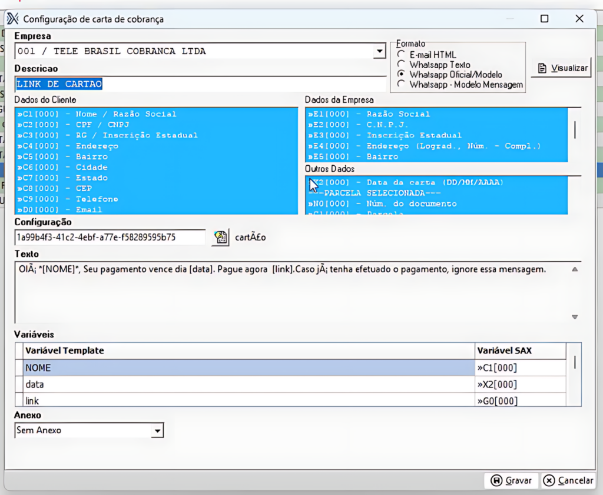This screenshot has width=603, height=495.
Task: Click the Variável Template column header
Action: point(249,350)
